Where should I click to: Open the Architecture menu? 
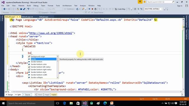pos(67,6)
